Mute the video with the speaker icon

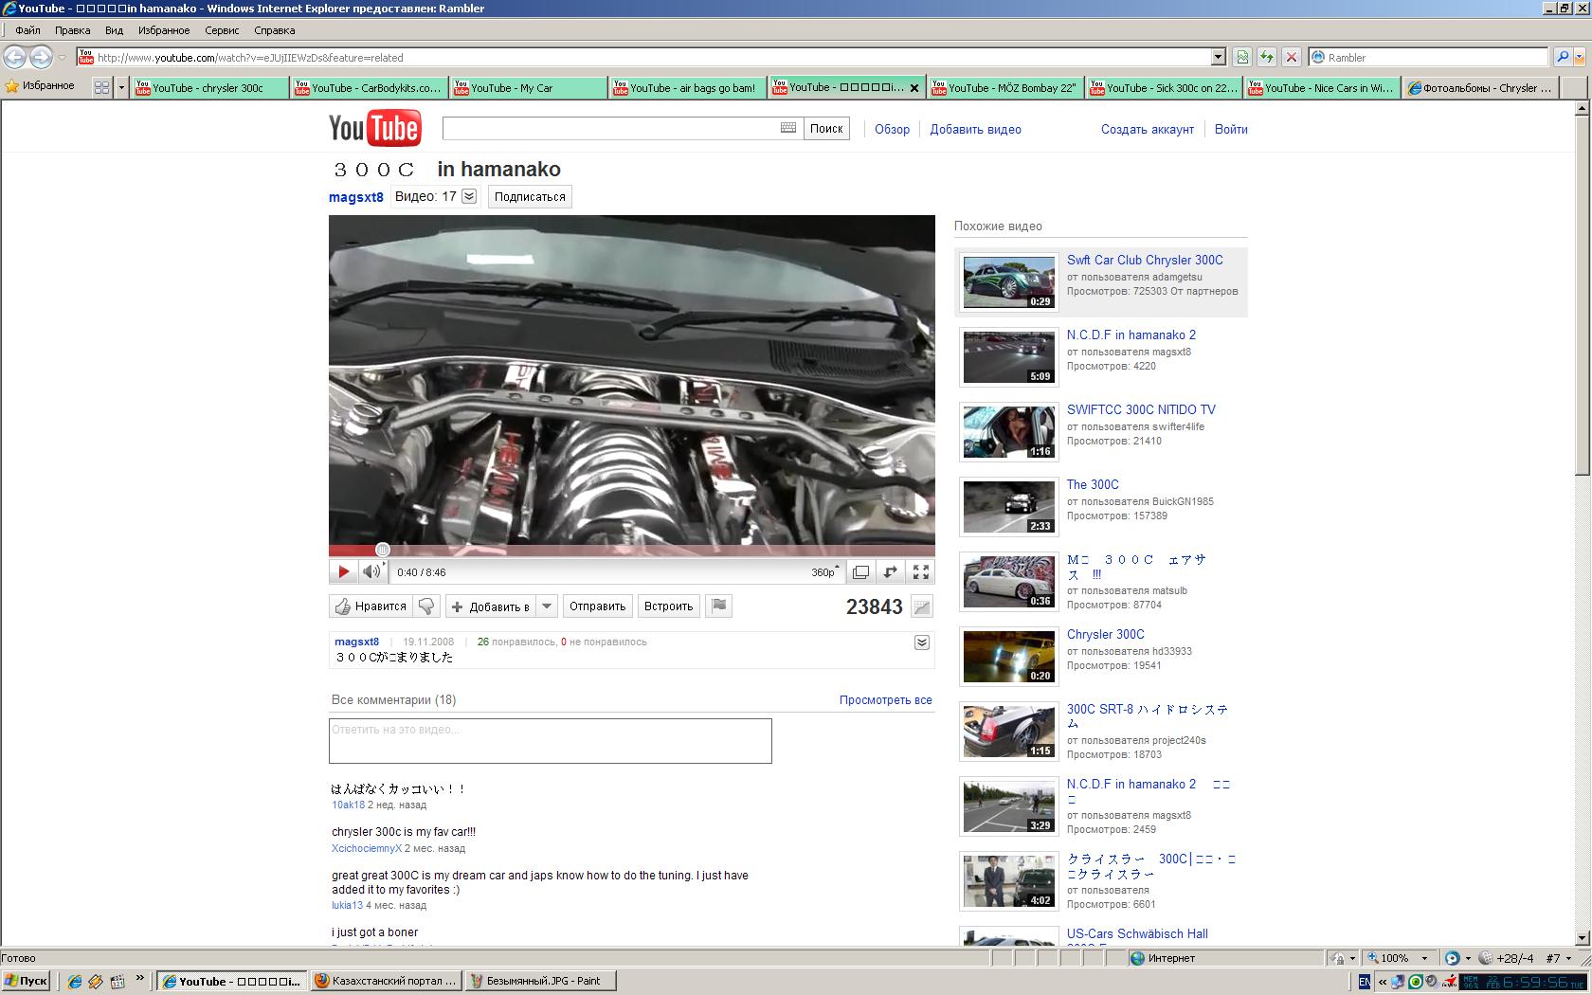(x=371, y=571)
